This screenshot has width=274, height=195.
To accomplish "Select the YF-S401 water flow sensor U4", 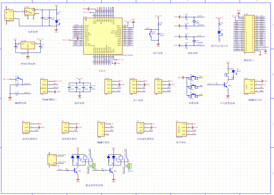I will coord(141,127).
